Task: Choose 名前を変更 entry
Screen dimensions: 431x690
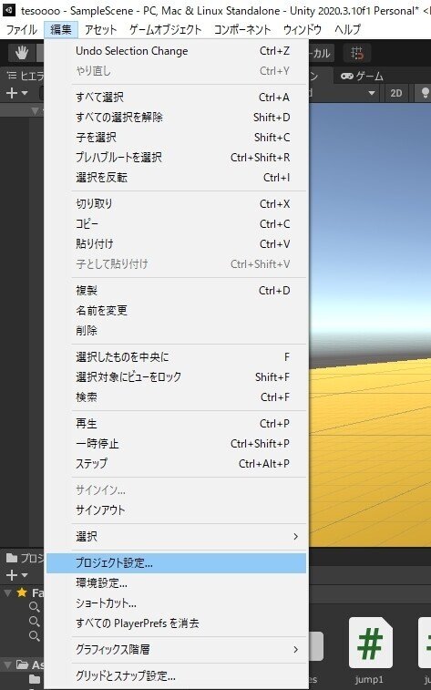Action: (176, 311)
